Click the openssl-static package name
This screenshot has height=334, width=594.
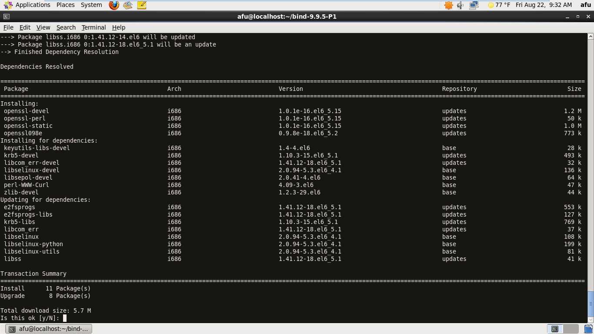[28, 126]
